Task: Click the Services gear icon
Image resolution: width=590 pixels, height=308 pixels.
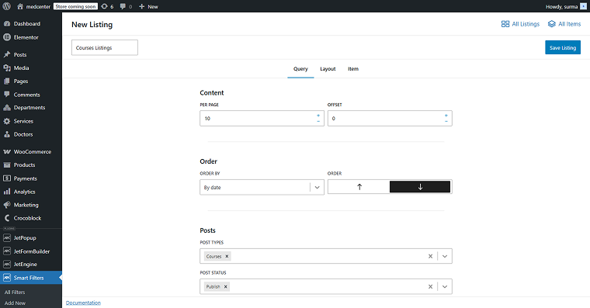Action: 7,121
